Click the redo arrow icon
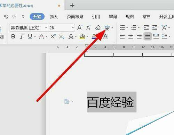This screenshot has height=135, width=174. tap(14, 17)
